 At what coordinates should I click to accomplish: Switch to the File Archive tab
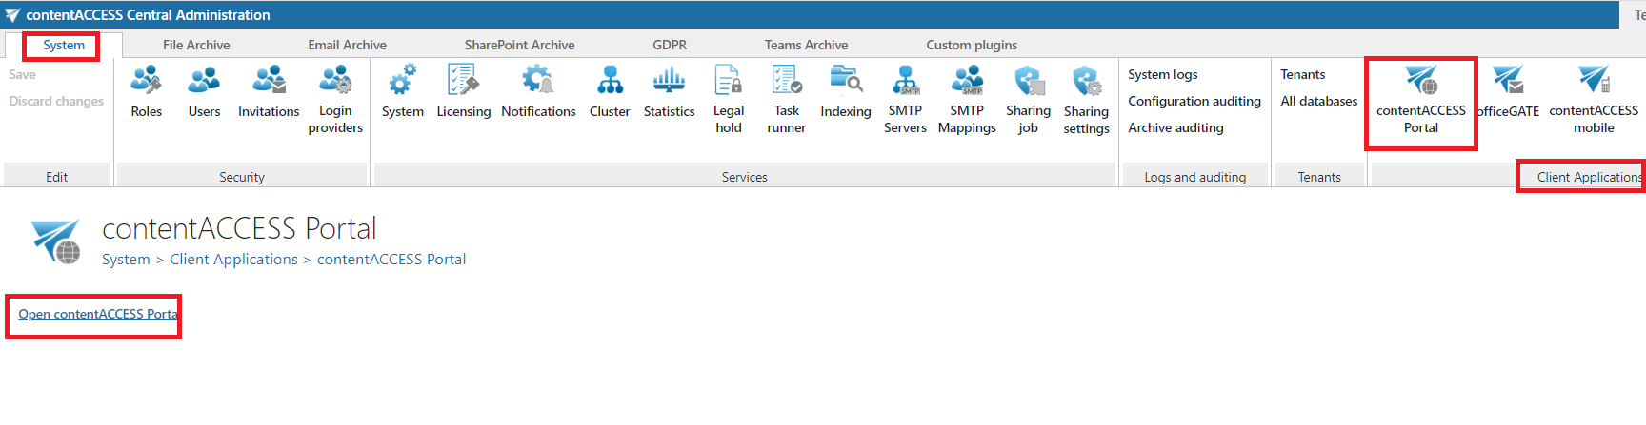pyautogui.click(x=196, y=45)
